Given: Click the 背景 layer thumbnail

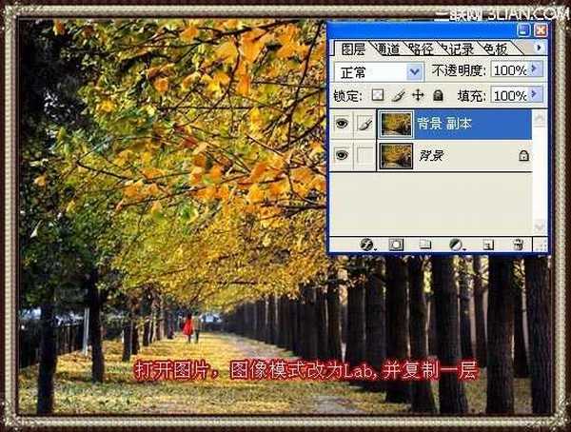Looking at the screenshot, I should click(395, 156).
